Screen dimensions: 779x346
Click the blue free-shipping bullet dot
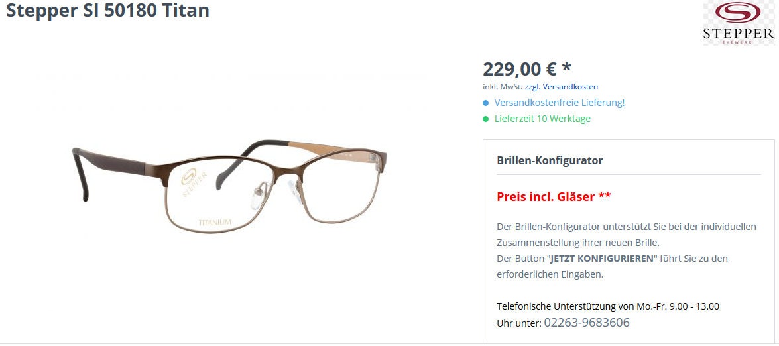(486, 103)
